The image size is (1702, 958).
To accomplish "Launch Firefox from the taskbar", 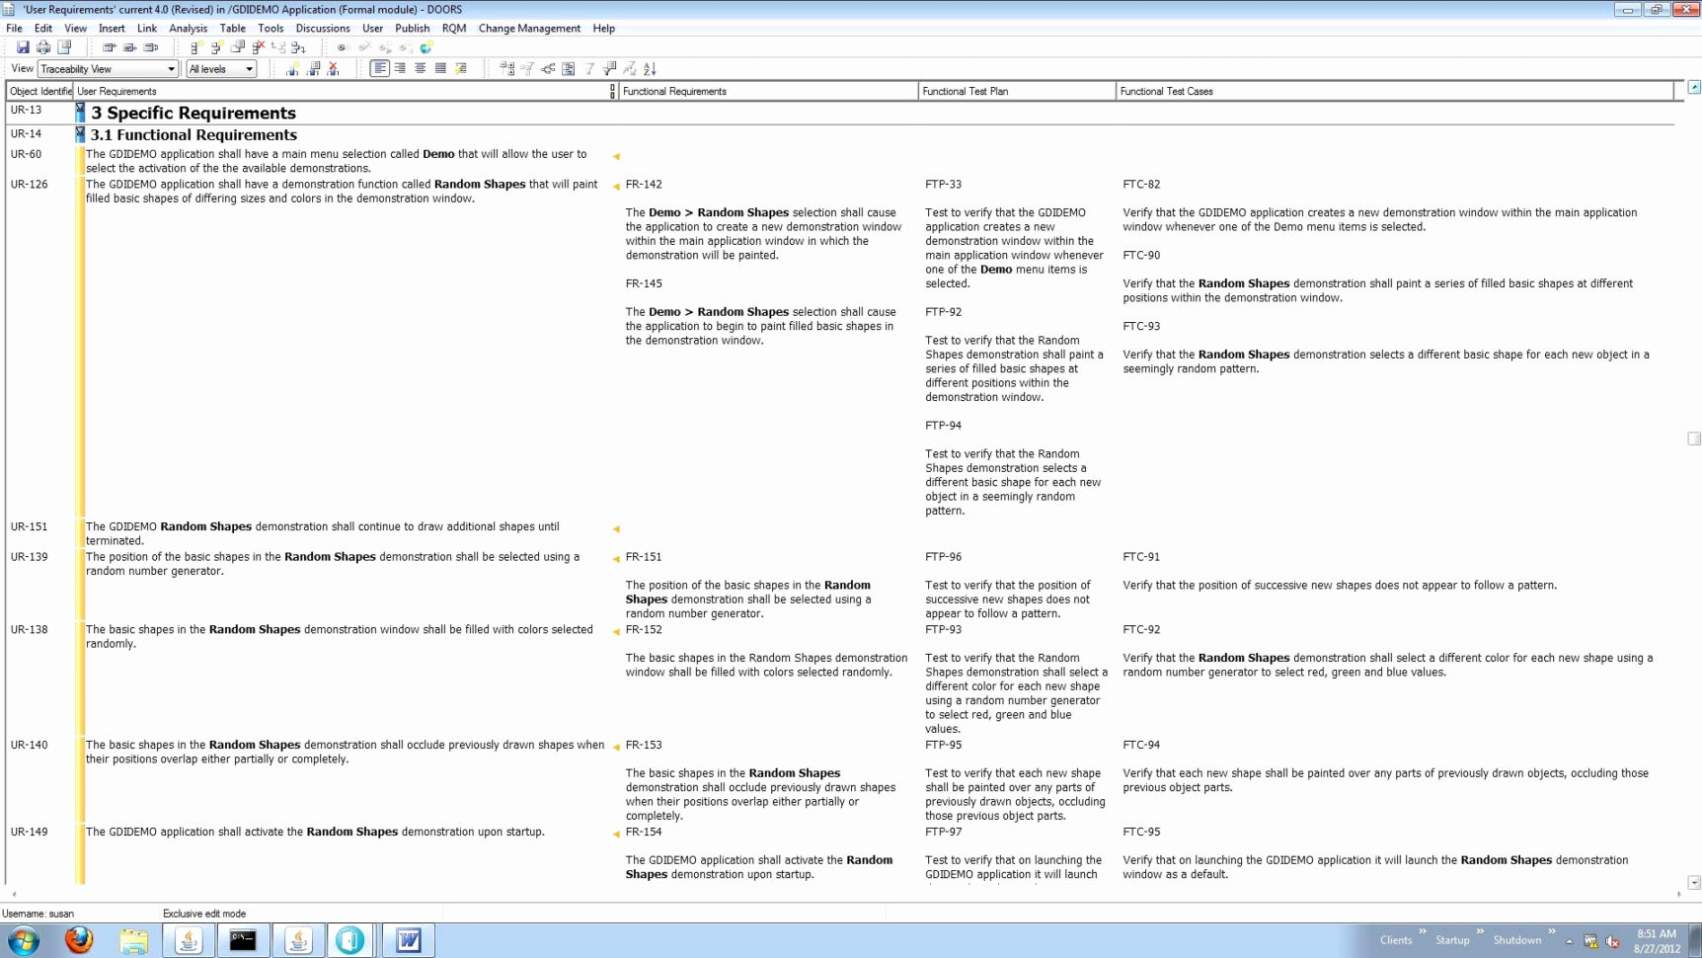I will pyautogui.click(x=79, y=940).
